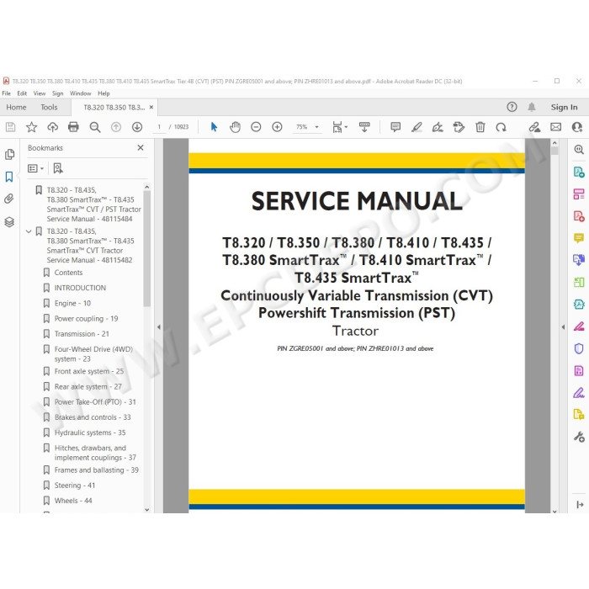589x589 pixels.
Task: Open the Find text magnifier icon
Action: pos(95,127)
